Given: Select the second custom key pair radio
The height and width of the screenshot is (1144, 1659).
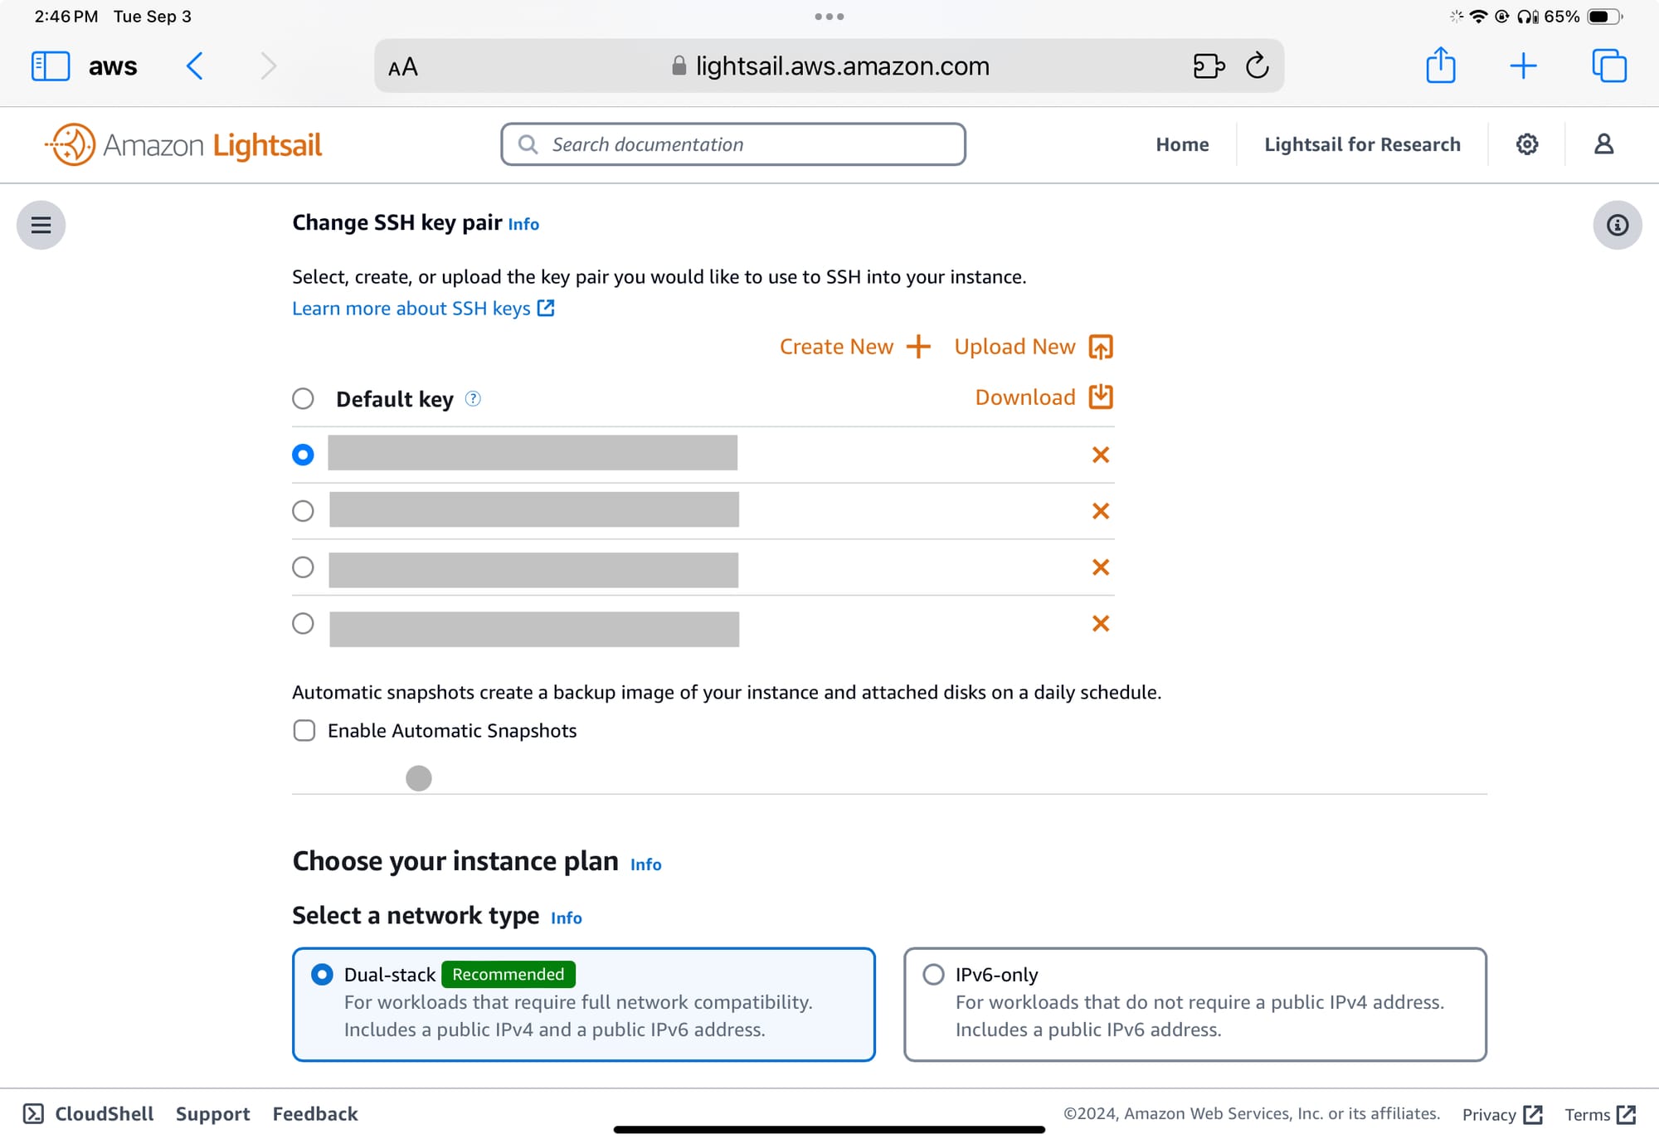Looking at the screenshot, I should [303, 511].
